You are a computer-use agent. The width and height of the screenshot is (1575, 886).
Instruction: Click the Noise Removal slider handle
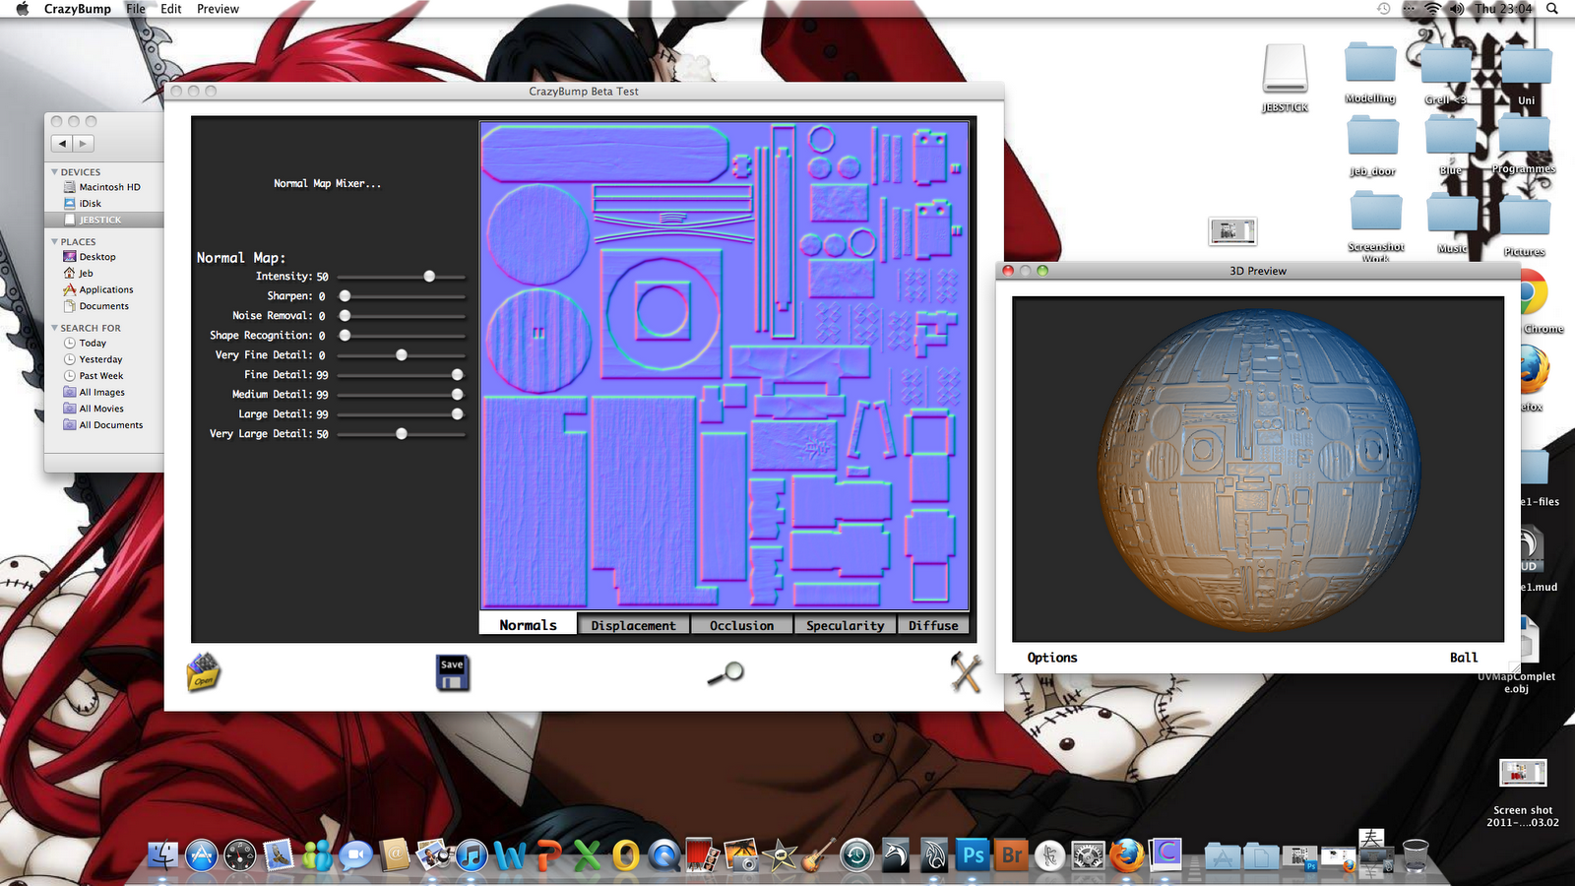point(345,316)
